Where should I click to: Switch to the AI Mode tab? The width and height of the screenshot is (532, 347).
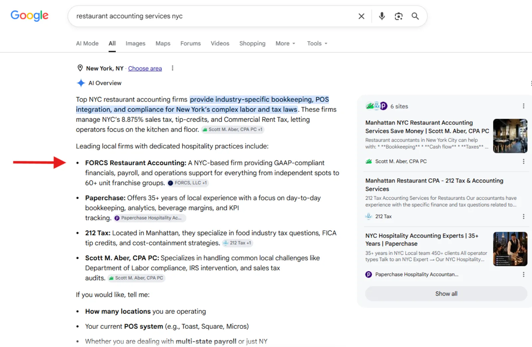[87, 43]
